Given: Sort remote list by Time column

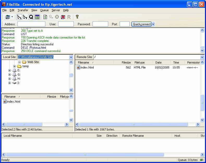Looking at the screenshot, I should tap(178, 62).
